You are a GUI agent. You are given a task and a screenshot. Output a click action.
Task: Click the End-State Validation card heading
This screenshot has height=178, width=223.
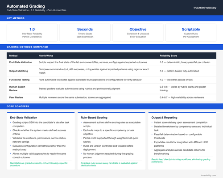click(24, 118)
